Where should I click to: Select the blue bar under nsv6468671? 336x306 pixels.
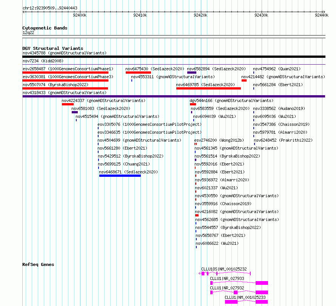(x=120, y=176)
